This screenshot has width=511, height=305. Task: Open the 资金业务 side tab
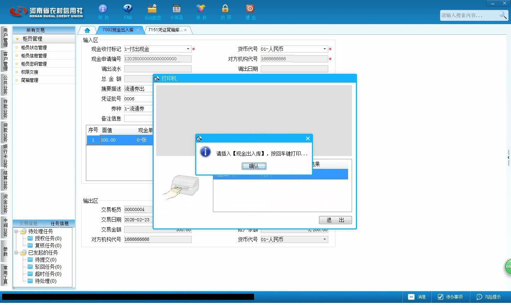tap(5, 204)
